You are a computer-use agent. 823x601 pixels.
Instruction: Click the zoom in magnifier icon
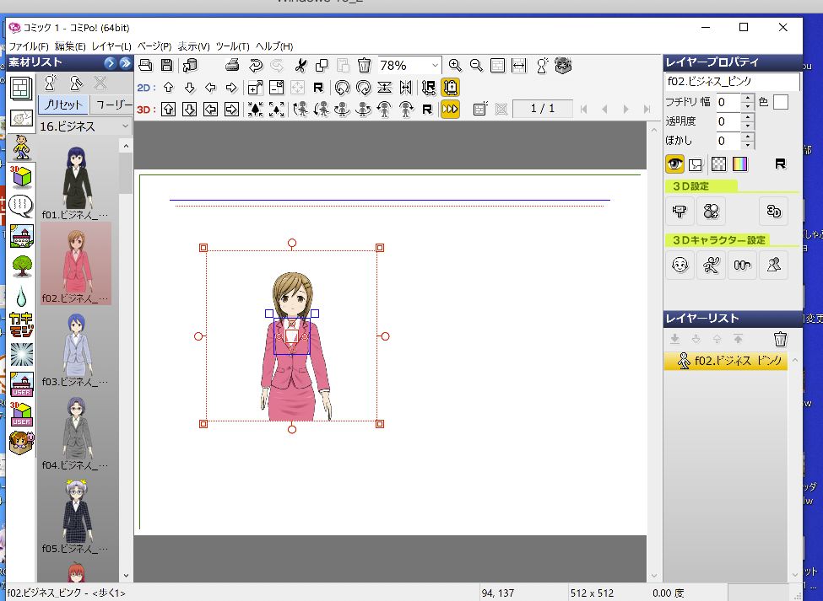455,66
